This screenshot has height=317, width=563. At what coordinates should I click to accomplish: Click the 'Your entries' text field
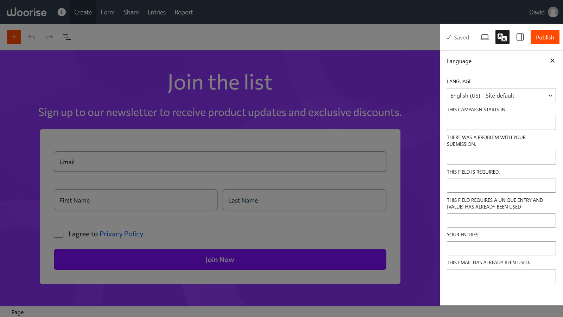click(501, 248)
